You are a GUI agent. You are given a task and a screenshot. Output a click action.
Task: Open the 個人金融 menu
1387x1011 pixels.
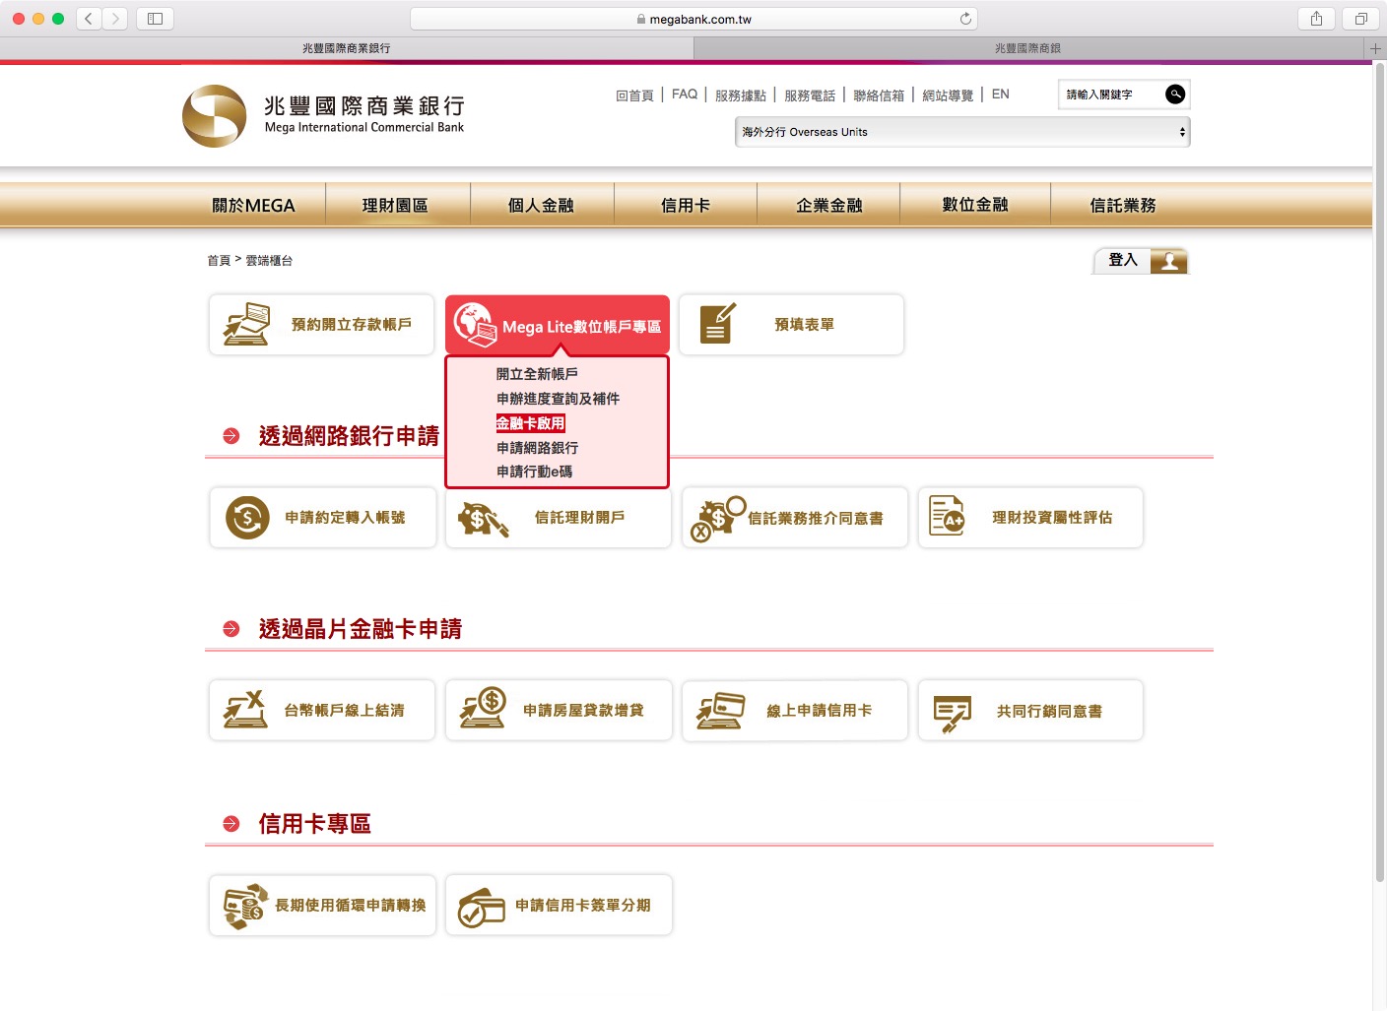click(x=541, y=205)
